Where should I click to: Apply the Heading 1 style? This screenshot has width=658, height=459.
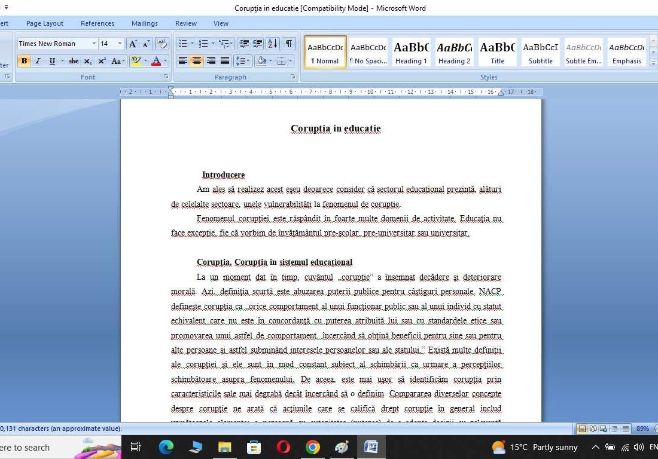pos(411,52)
